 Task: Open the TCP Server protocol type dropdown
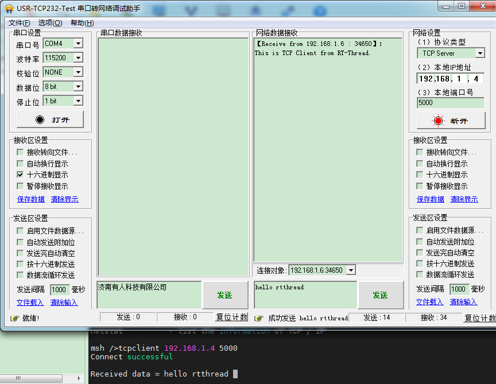pyautogui.click(x=481, y=53)
